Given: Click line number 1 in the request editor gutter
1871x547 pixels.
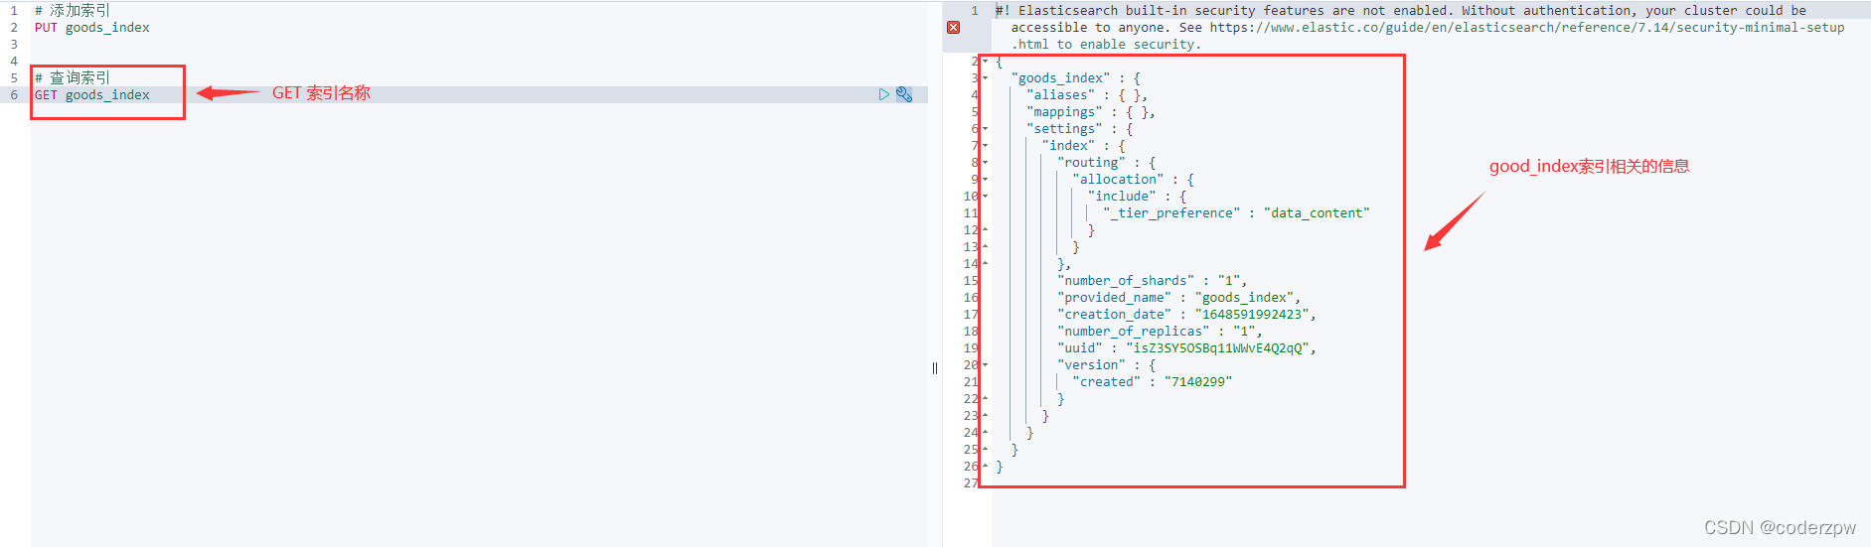Looking at the screenshot, I should point(14,11).
